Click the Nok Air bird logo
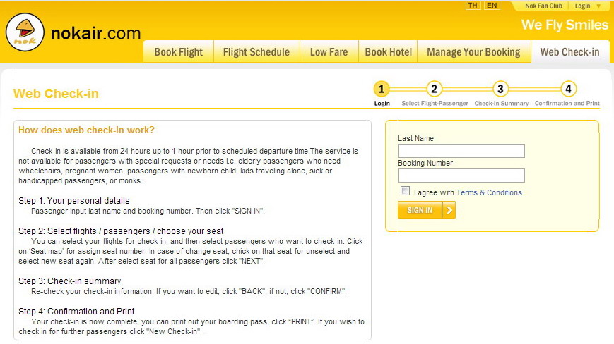 25,32
